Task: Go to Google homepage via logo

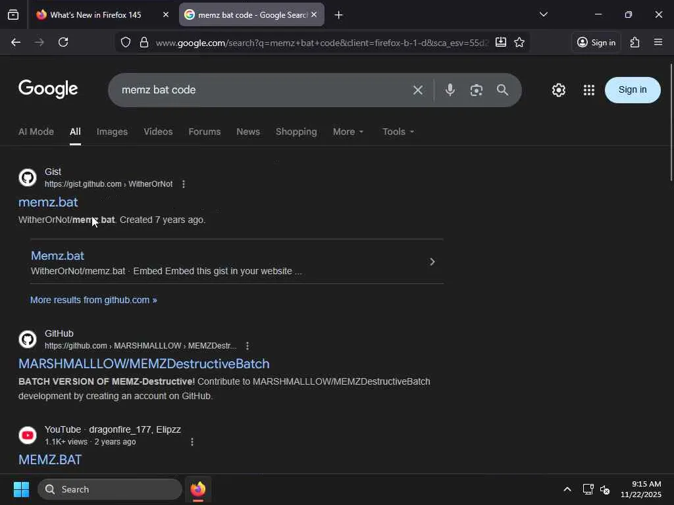Action: coord(48,89)
